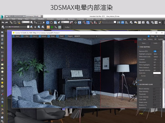Activate the Region render selection tool

pyautogui.click(x=69, y=36)
